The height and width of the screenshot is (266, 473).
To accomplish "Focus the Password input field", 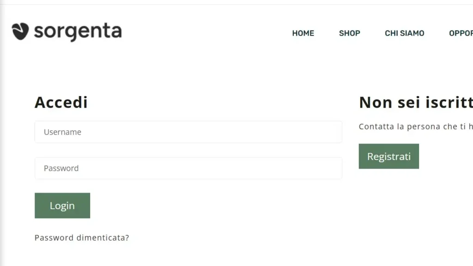I will point(188,168).
